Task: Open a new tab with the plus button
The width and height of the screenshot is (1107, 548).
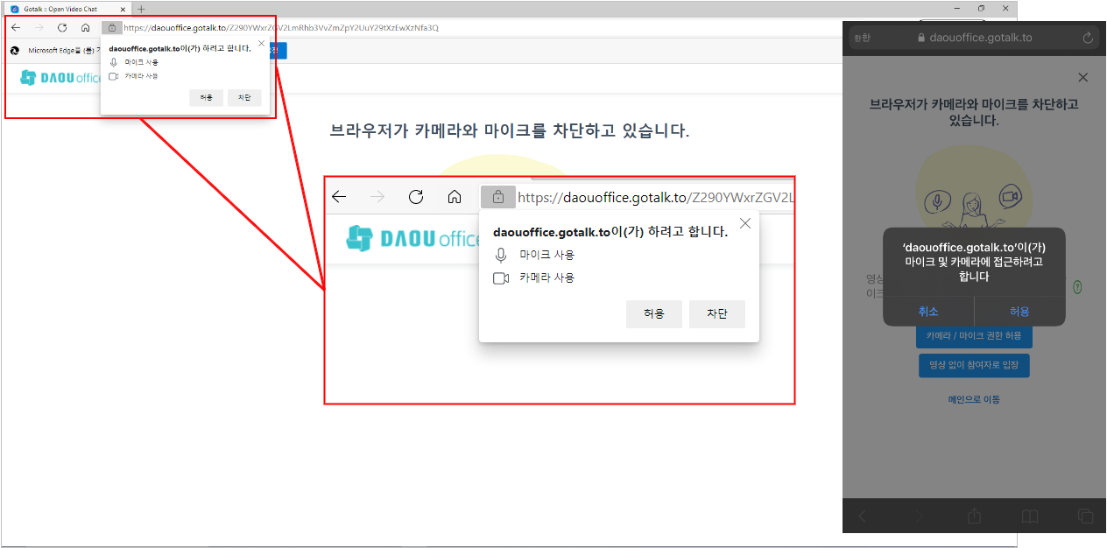Action: click(141, 9)
